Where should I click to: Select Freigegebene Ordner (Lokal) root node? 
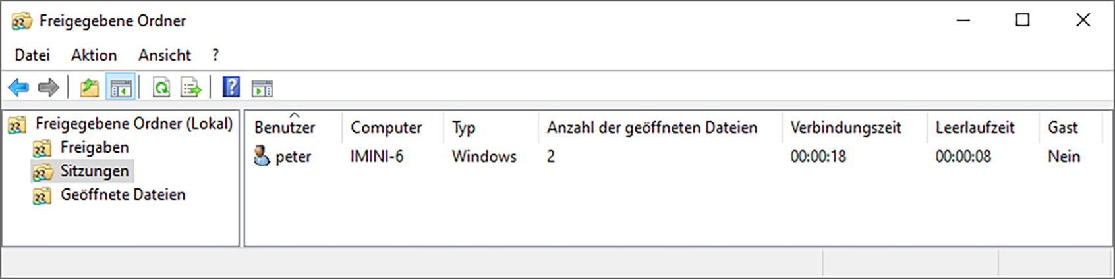click(134, 124)
